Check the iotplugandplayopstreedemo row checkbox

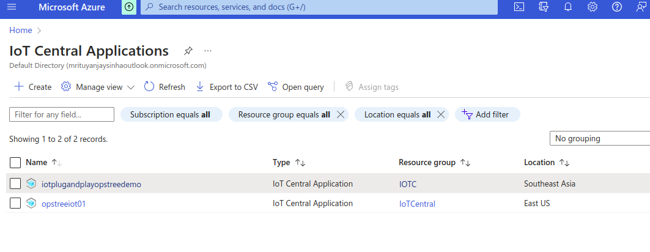tap(15, 183)
